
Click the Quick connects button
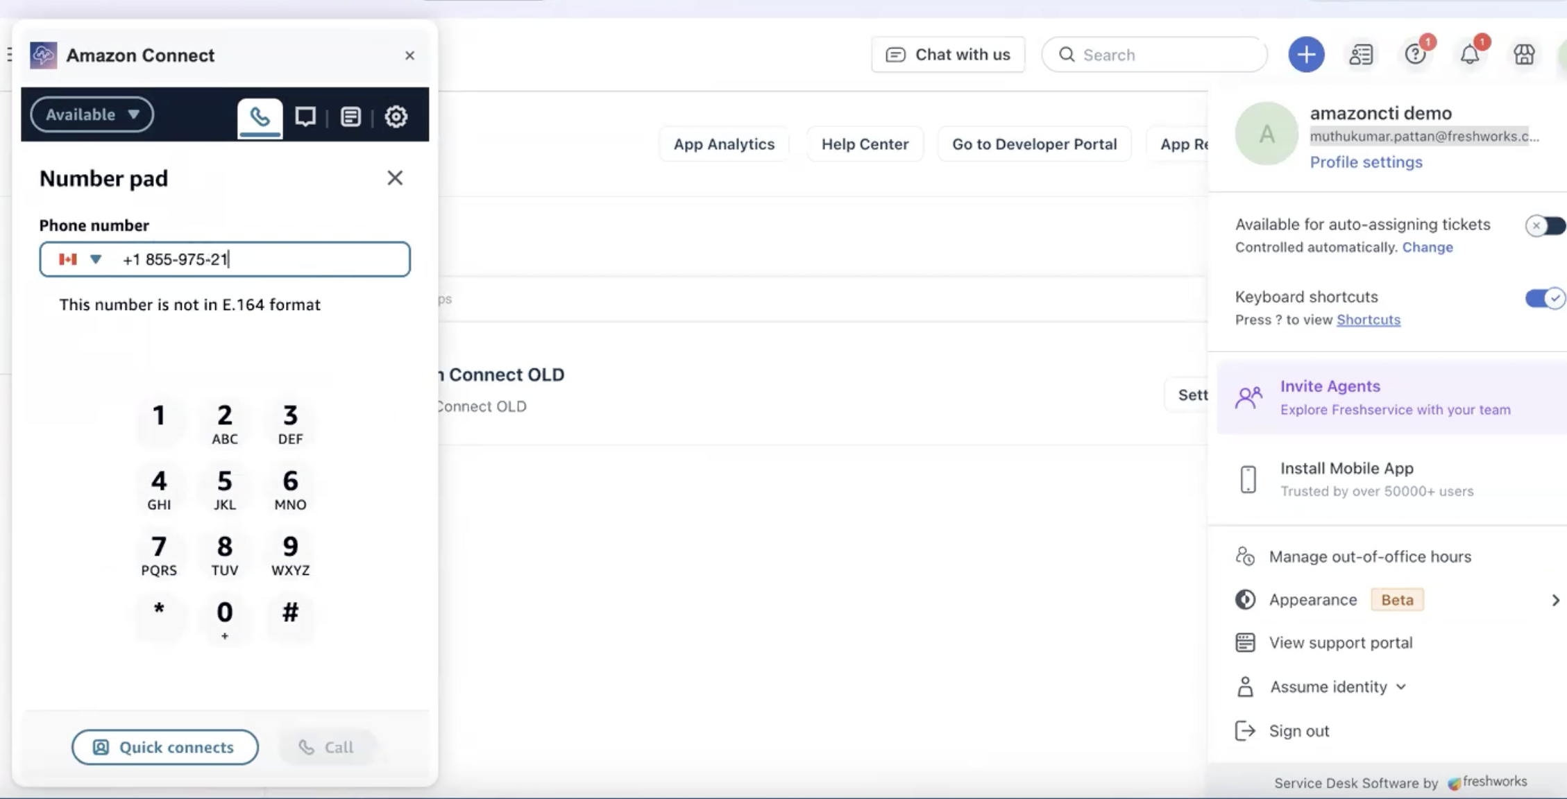(x=165, y=747)
